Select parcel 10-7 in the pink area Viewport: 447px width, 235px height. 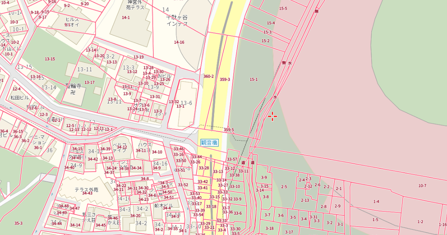(x=422, y=186)
